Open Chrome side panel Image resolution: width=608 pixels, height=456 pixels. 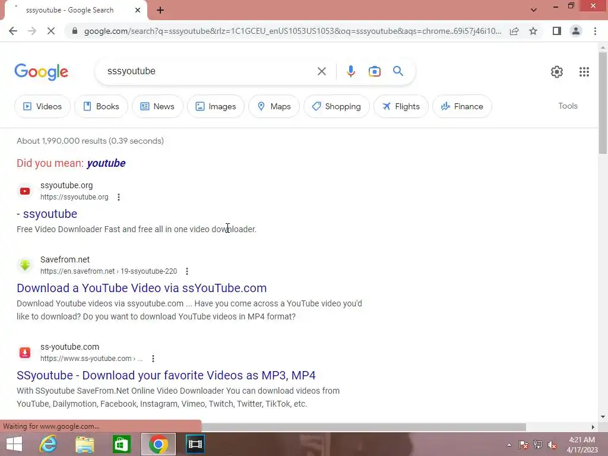557,31
